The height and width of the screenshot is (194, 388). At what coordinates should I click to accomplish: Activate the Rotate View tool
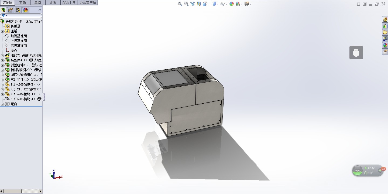click(x=192, y=4)
